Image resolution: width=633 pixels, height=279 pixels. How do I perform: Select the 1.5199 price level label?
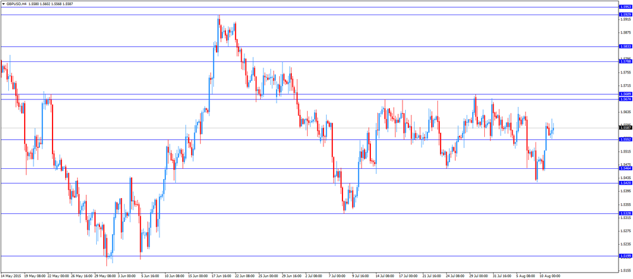[625, 256]
